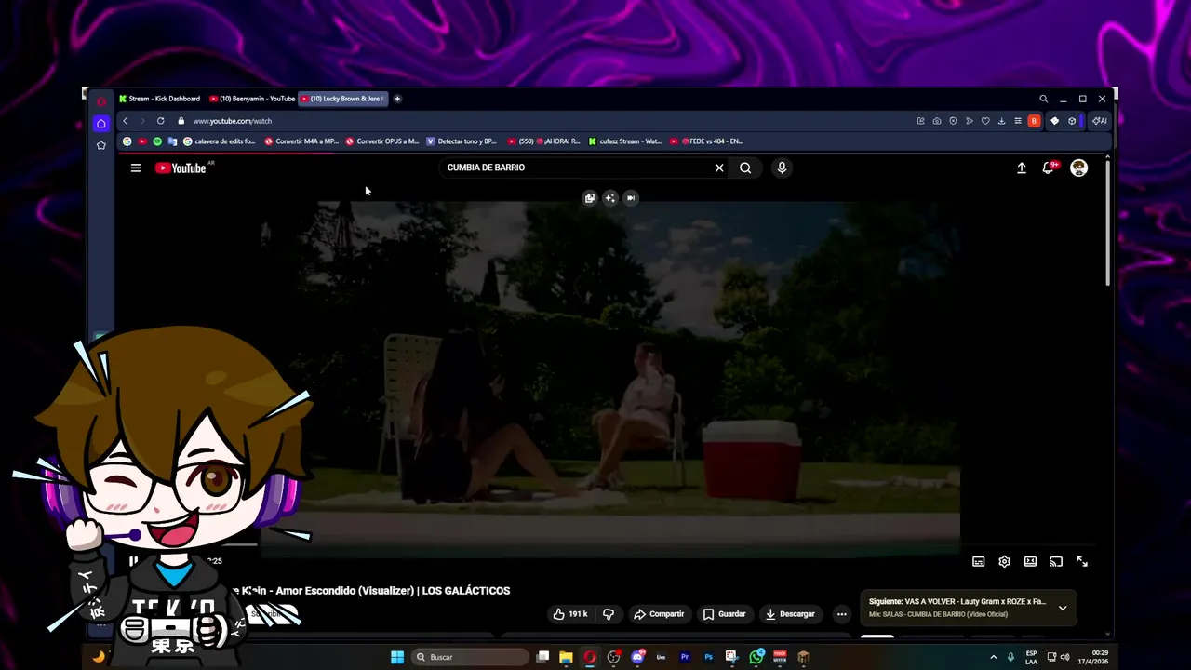Image resolution: width=1191 pixels, height=670 pixels.
Task: Click the Guardar save button
Action: click(x=725, y=614)
